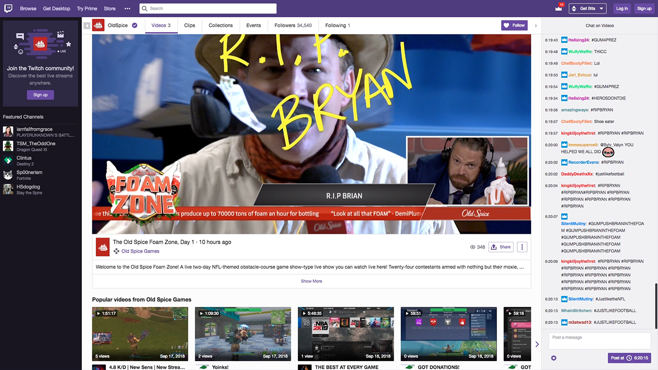Click the search magnifier icon
The width and height of the screenshot is (658, 370).
(x=145, y=8)
